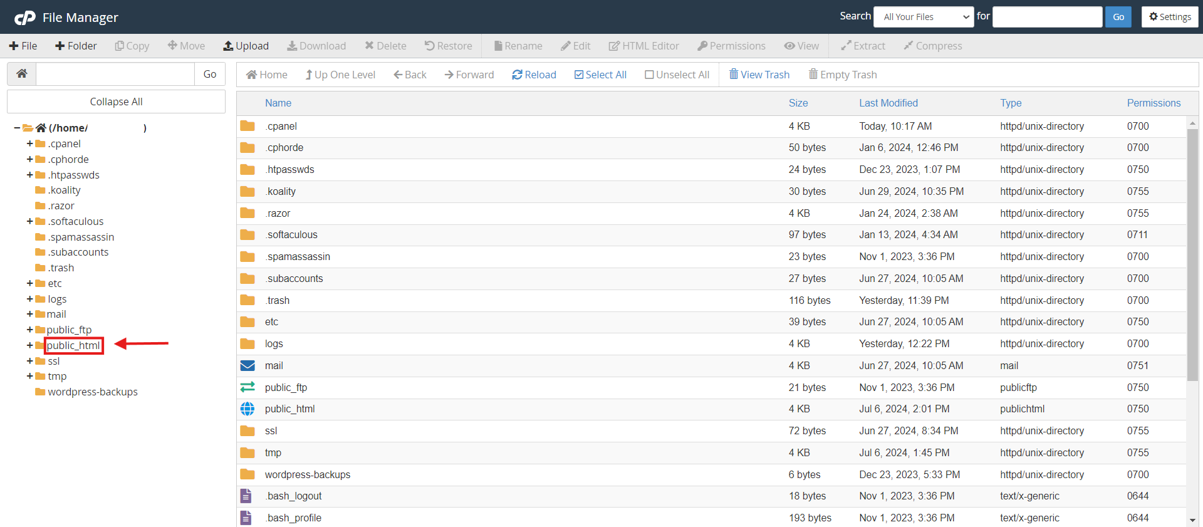This screenshot has height=527, width=1203.
Task: Check Select All files
Action: click(600, 75)
